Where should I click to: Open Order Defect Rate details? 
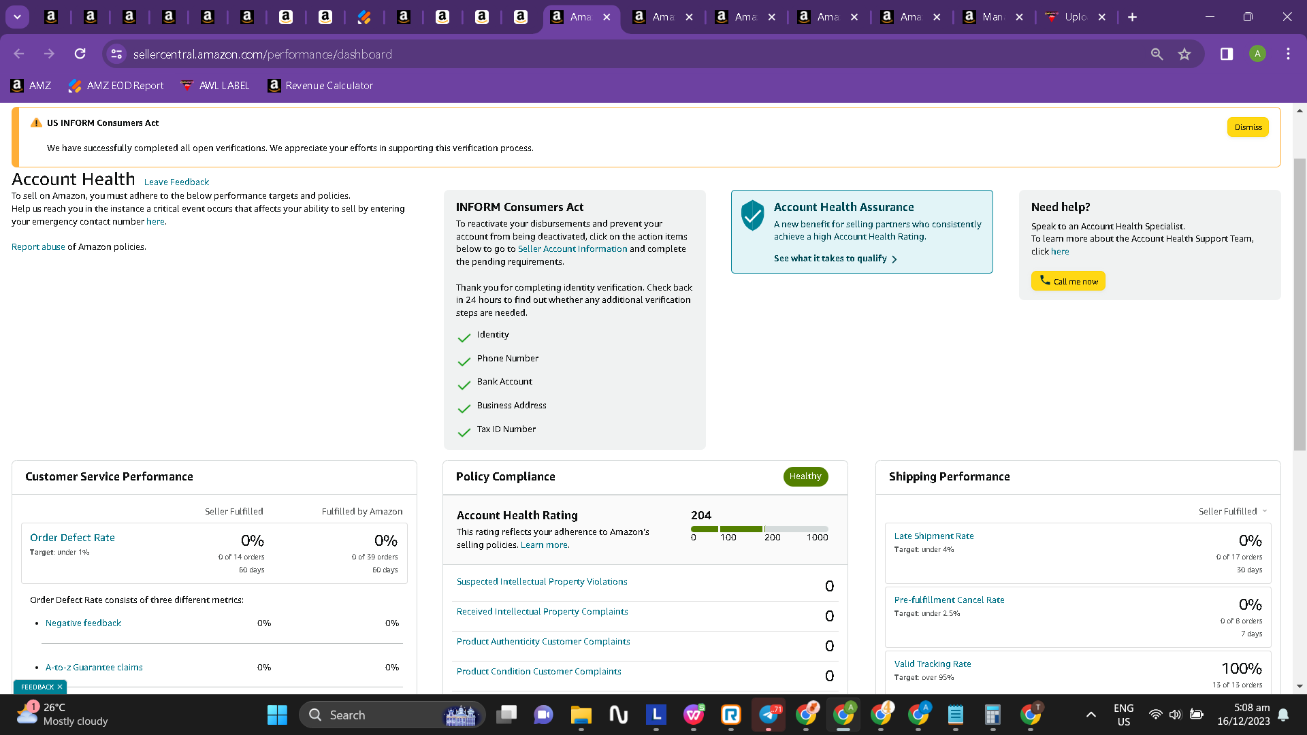(72, 538)
